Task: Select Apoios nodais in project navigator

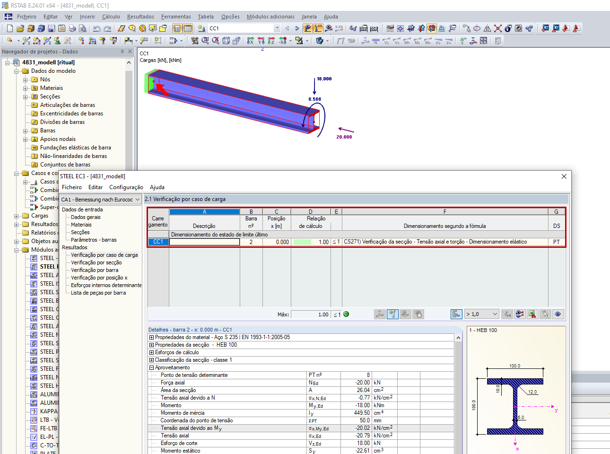Action: point(58,139)
